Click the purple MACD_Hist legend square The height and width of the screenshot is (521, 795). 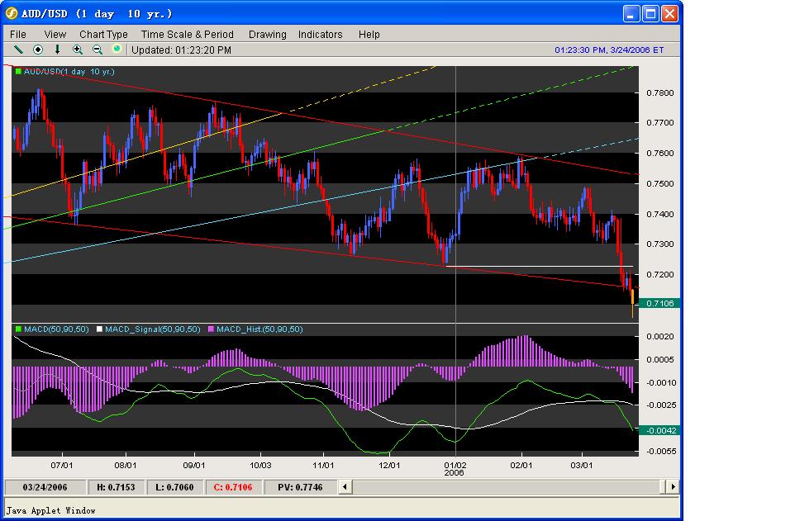click(212, 329)
